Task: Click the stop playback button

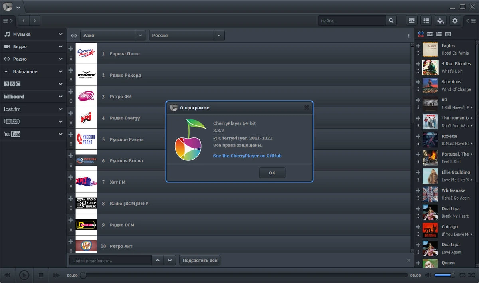Action: click(x=41, y=275)
